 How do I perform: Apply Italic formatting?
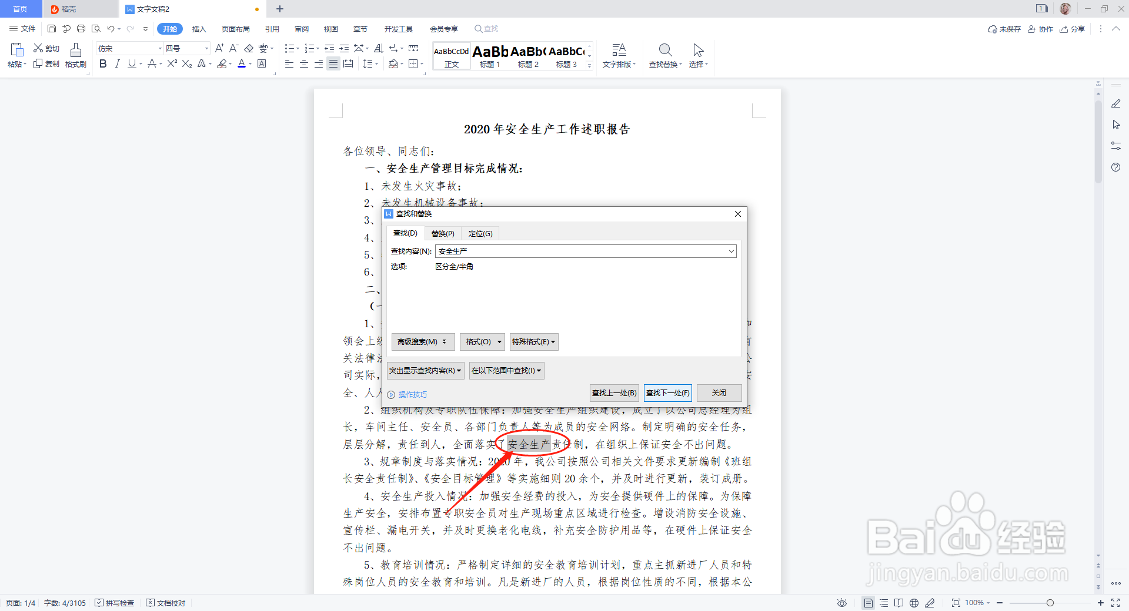118,63
